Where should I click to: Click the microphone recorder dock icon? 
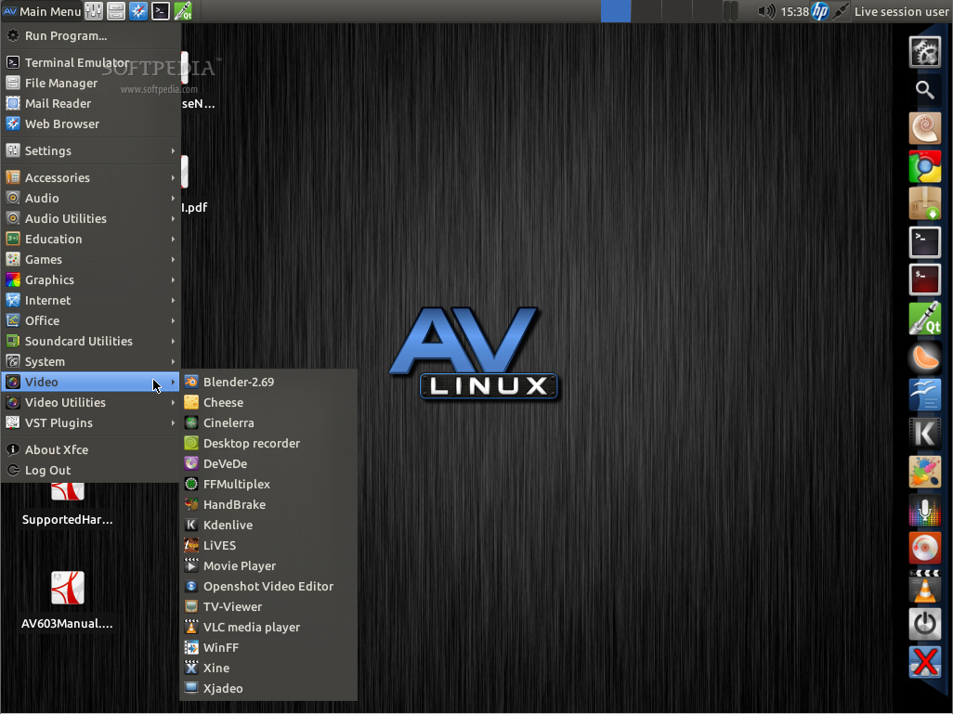925,511
